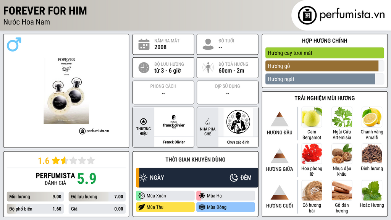Click the Thời gian khuyên dùng heading
The height and width of the screenshot is (220, 391).
(x=195, y=160)
